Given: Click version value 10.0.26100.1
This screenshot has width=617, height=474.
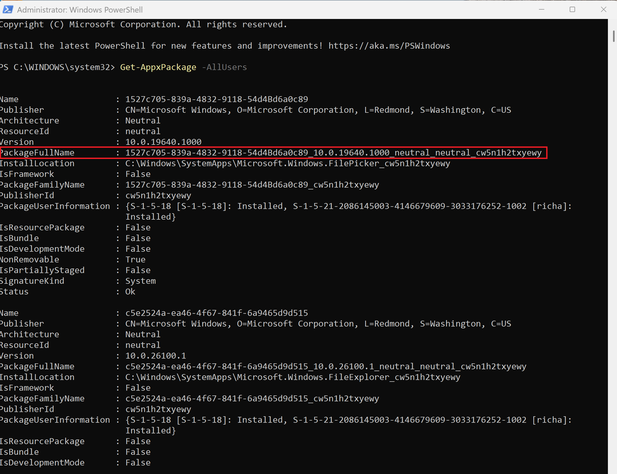Looking at the screenshot, I should click(156, 356).
